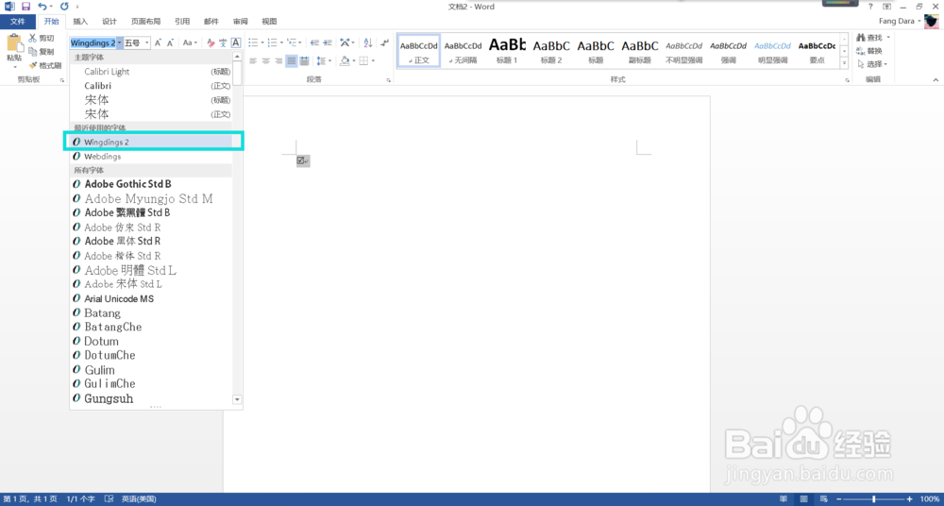
Task: Apply the 无间隔 style
Action: tap(463, 51)
